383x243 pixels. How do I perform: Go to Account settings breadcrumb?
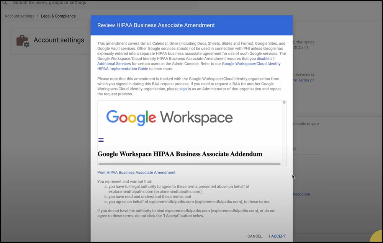tap(20, 16)
